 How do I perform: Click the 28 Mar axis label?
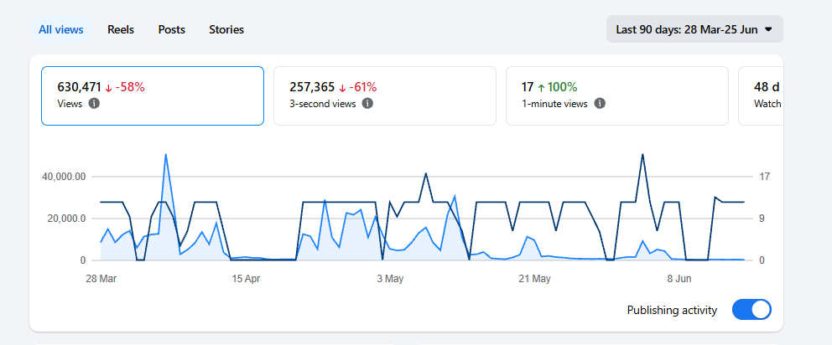coord(101,280)
